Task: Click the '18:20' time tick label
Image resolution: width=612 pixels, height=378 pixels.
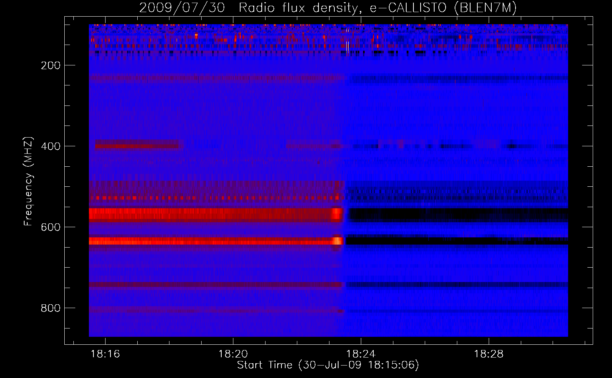Action: 233,354
